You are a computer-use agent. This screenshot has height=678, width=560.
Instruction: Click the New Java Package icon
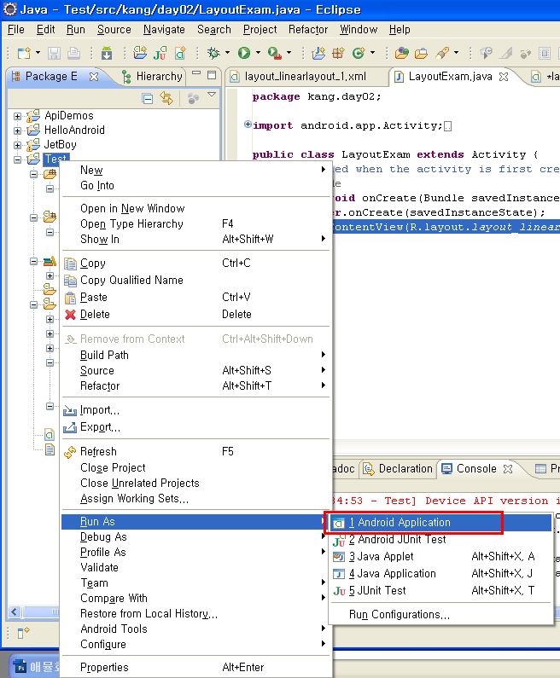coord(338,53)
